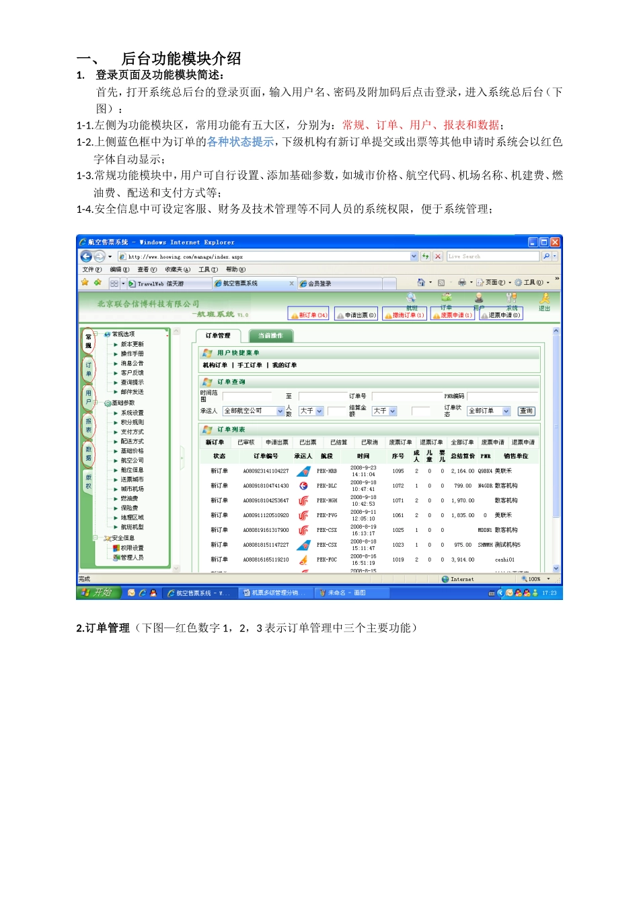Open the 数据 sidebar section tab
Image resolution: width=639 pixels, height=905 pixels.
88,453
